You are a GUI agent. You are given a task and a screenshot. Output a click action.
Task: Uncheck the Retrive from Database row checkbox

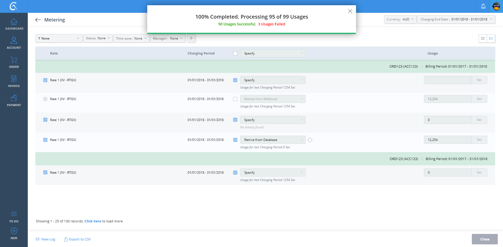tap(235, 140)
